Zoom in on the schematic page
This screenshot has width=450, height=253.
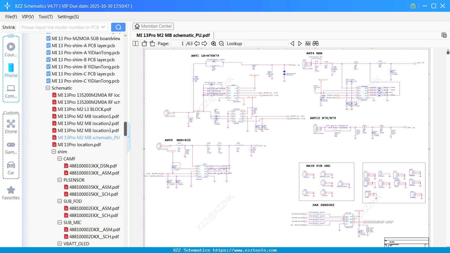click(x=213, y=43)
